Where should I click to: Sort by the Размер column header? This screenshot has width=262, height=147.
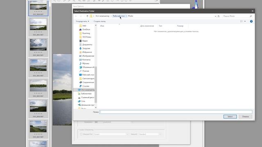[180, 26]
